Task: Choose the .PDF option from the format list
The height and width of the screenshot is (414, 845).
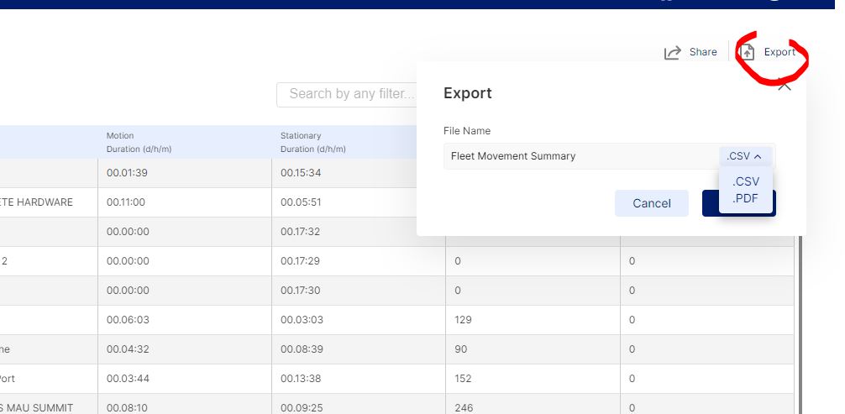Action: coord(745,198)
